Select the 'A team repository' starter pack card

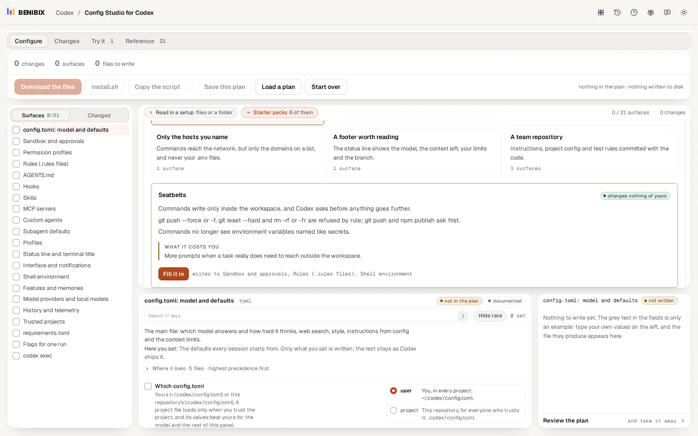(x=591, y=152)
